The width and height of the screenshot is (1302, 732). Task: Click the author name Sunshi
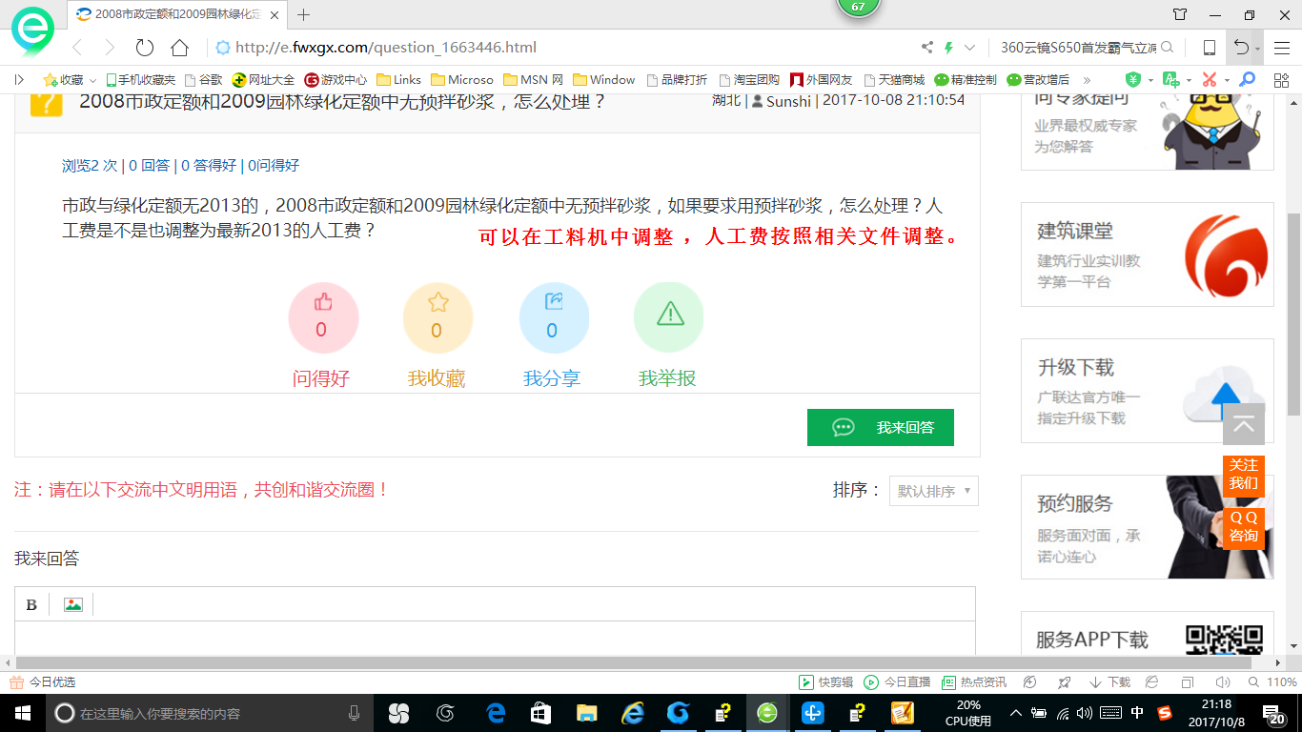pyautogui.click(x=788, y=100)
